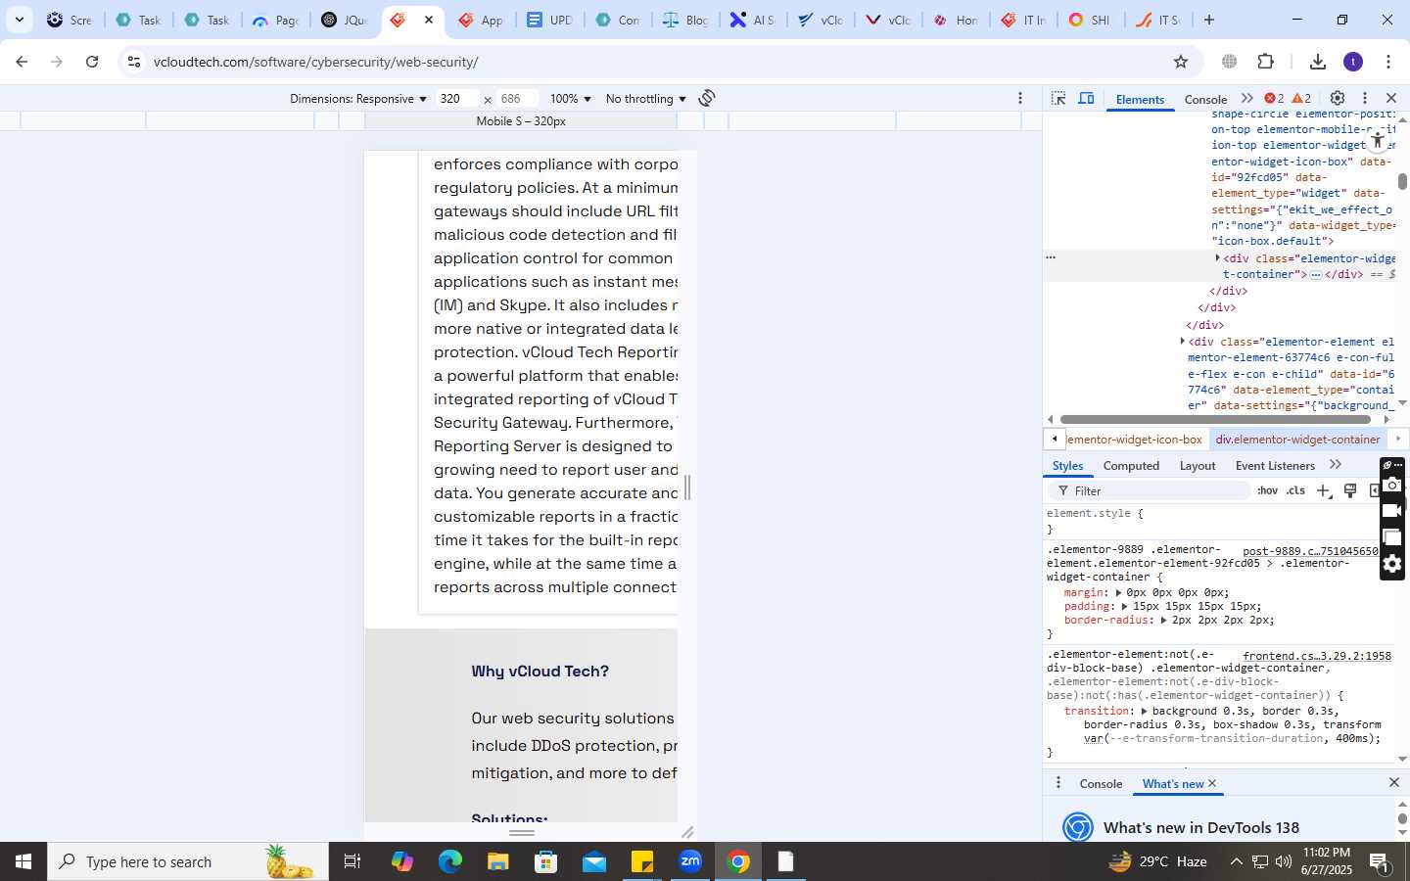Open the drawer's Console tab
This screenshot has width=1410, height=881.
[x=1101, y=784]
